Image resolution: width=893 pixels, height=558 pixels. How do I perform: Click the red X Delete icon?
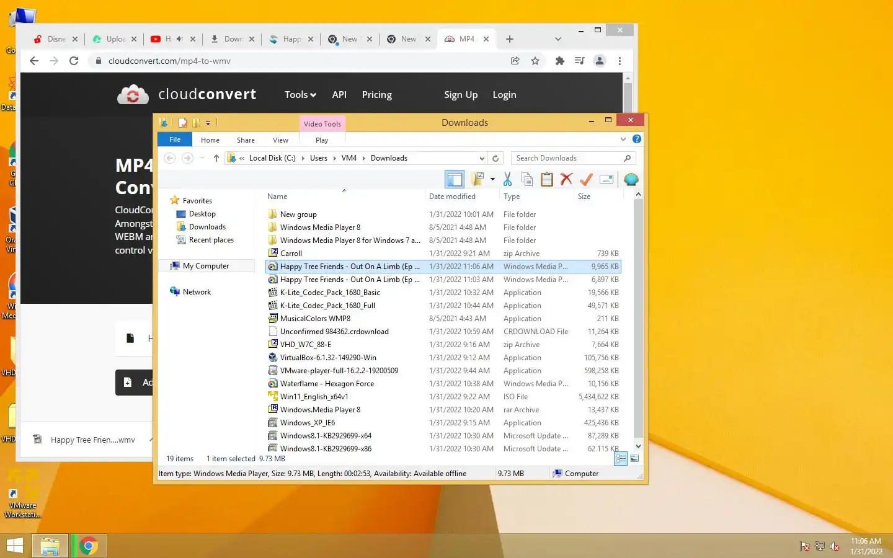tap(566, 179)
